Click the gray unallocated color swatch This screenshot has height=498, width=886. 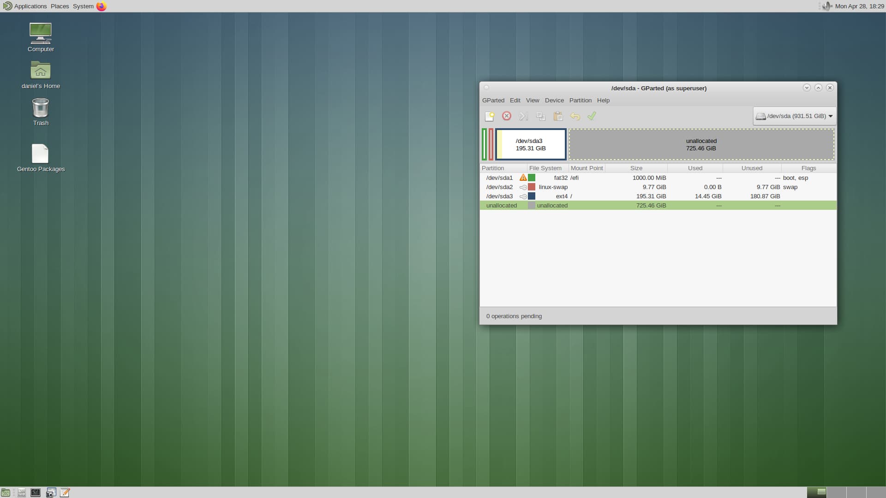[x=532, y=205]
